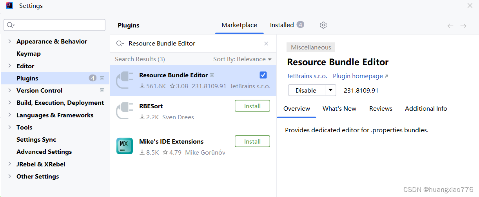Viewport: 479px width, 197px height.
Task: Select Keymap in the sidebar
Action: (x=29, y=54)
